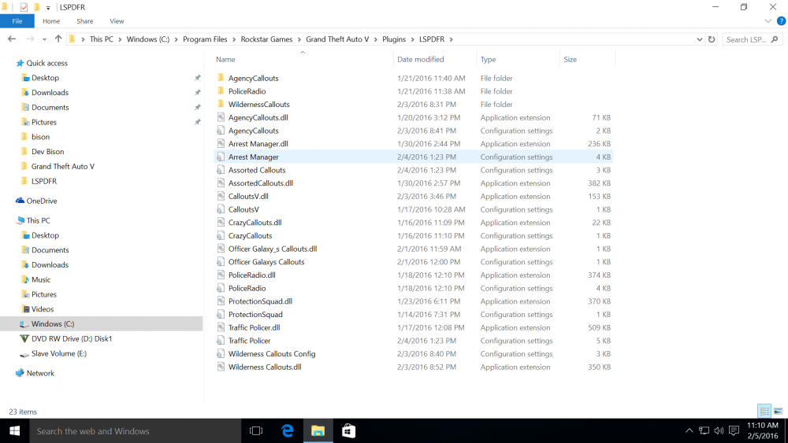The image size is (788, 443).
Task: Expand the address bar history dropdown
Action: (699, 39)
